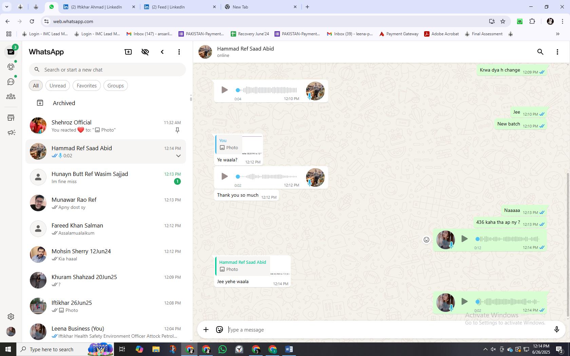Bookmark this page with the star icon
Viewport: 570px width, 356px height.
point(503,21)
